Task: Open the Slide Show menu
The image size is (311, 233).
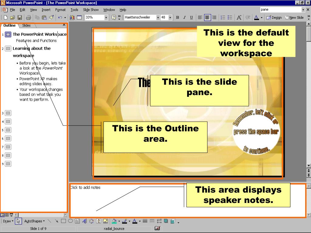Action: pyautogui.click(x=91, y=10)
